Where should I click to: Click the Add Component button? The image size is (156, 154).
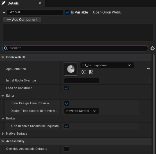tap(22, 20)
